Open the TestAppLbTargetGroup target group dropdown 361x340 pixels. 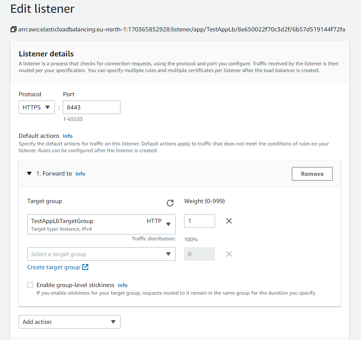tap(101, 224)
